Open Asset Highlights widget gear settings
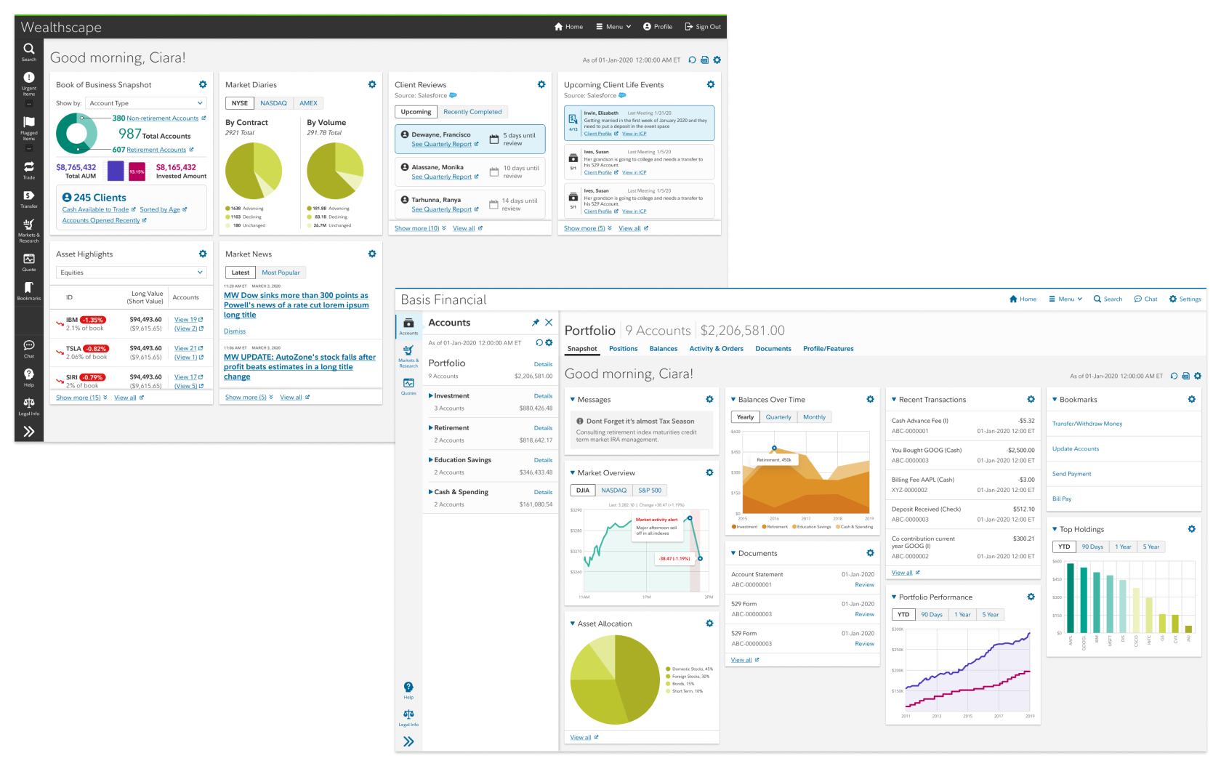This screenshot has width=1221, height=766. coord(203,254)
